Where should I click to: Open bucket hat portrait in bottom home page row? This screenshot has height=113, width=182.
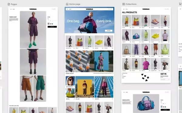point(109,107)
